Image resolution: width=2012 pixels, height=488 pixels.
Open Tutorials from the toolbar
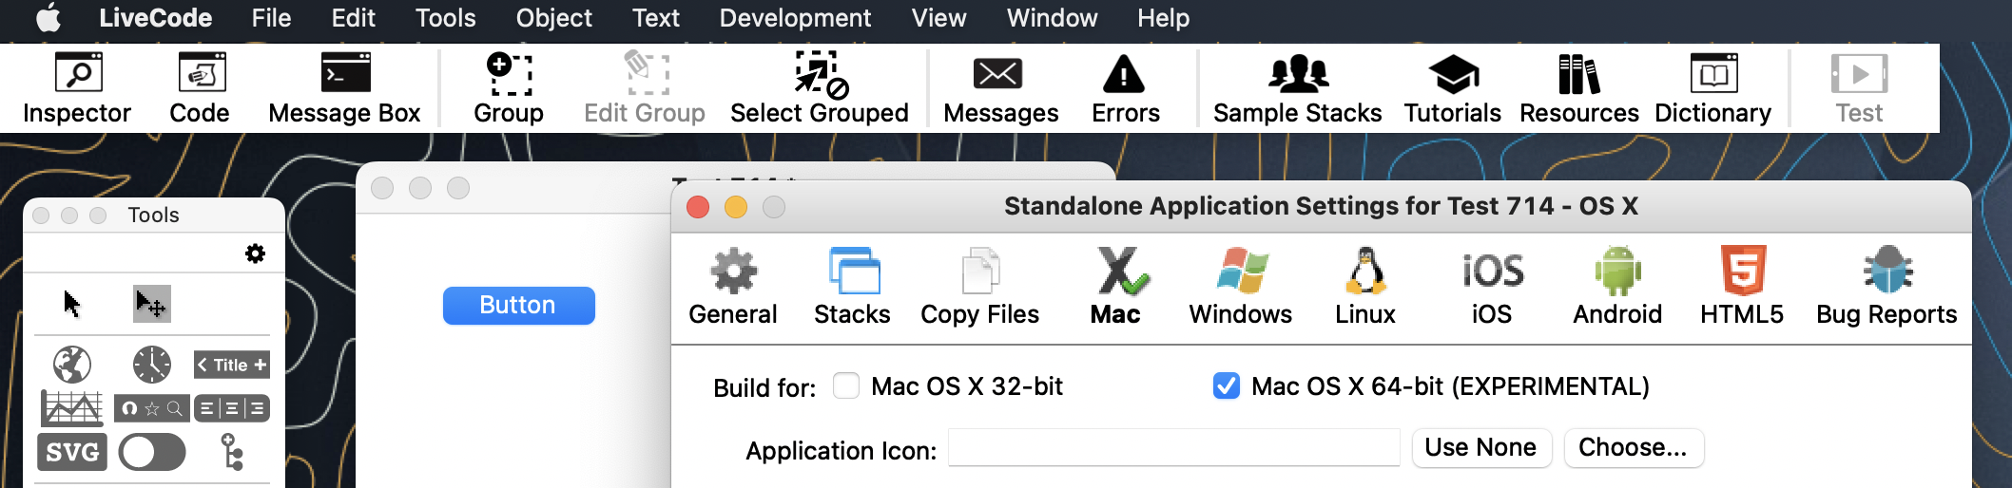coord(1452,88)
